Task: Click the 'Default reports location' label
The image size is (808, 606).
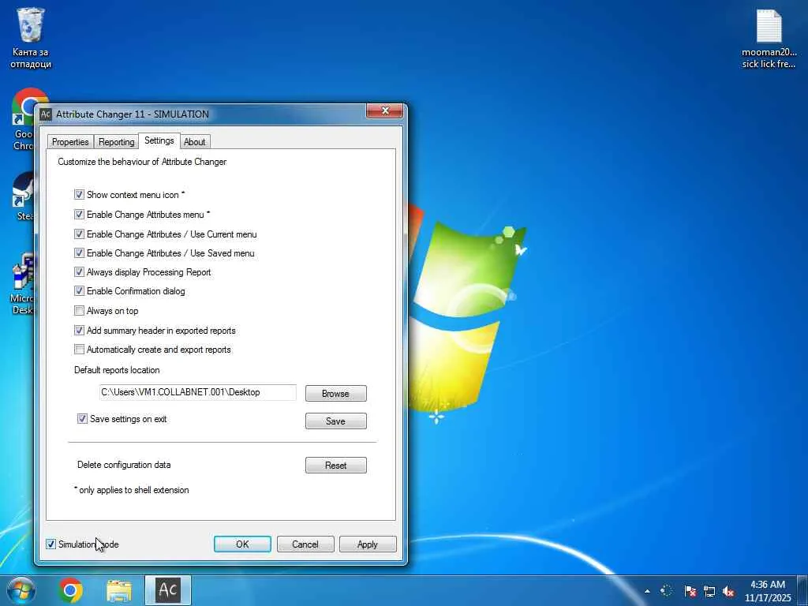Action: tap(117, 370)
